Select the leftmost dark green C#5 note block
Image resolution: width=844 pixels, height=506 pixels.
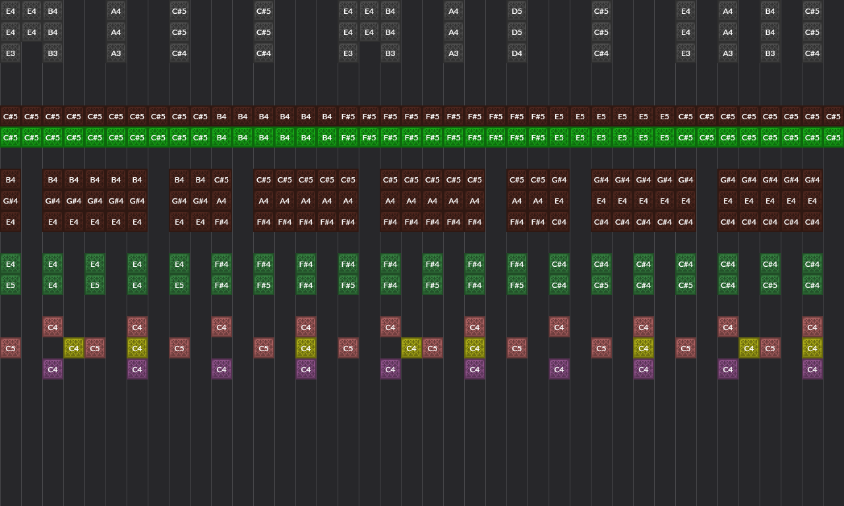[x=601, y=285]
